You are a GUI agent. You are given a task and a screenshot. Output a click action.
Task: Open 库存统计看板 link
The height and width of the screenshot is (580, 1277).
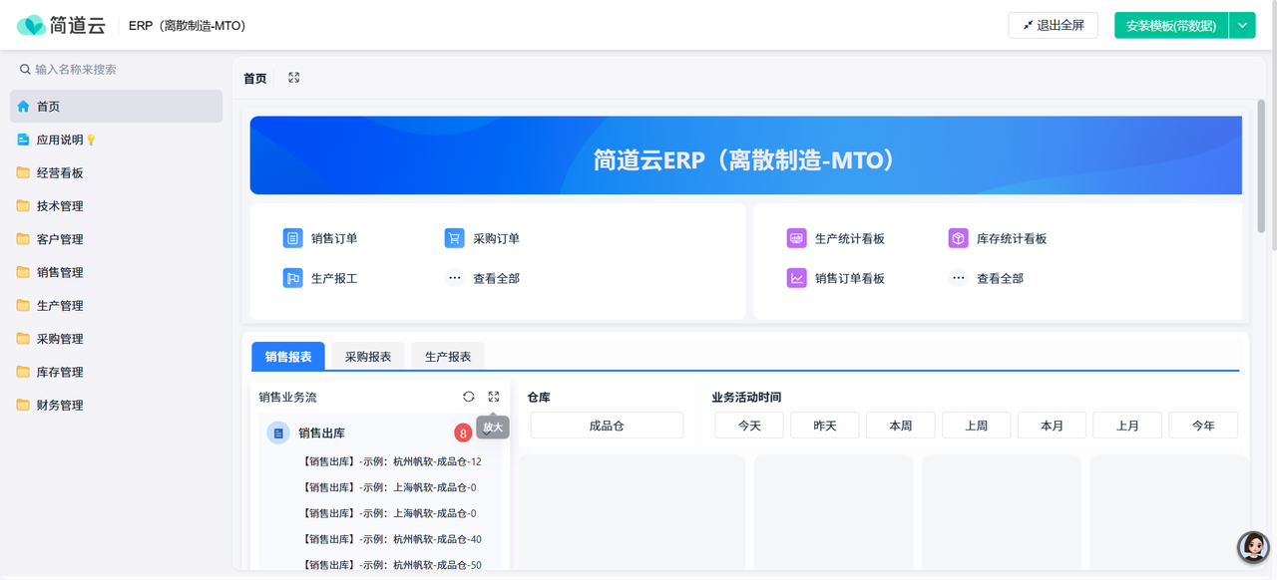coord(1012,238)
